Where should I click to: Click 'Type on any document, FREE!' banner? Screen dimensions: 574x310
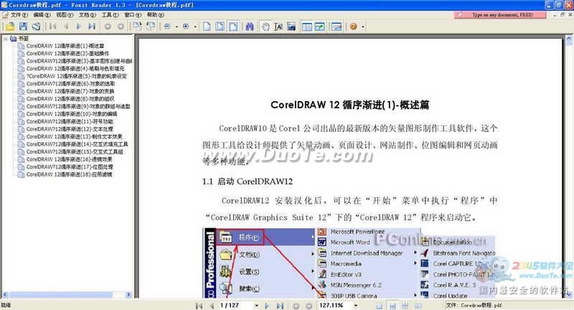(500, 14)
